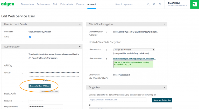The height and width of the screenshot is (109, 199).
Task: Click the green CSE library status message
Action: click(133, 64)
